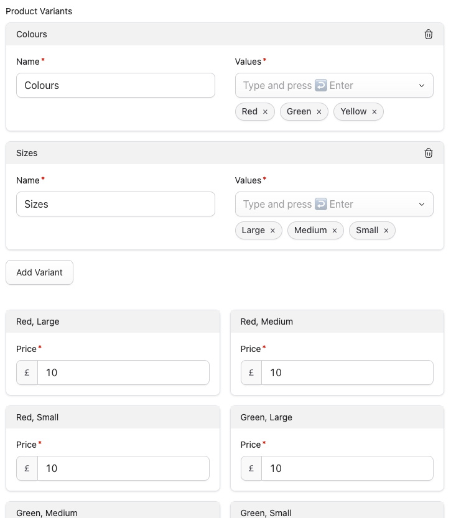Screen dimensions: 451x518
Task: Focus the Colours values entry field
Action: click(x=334, y=85)
